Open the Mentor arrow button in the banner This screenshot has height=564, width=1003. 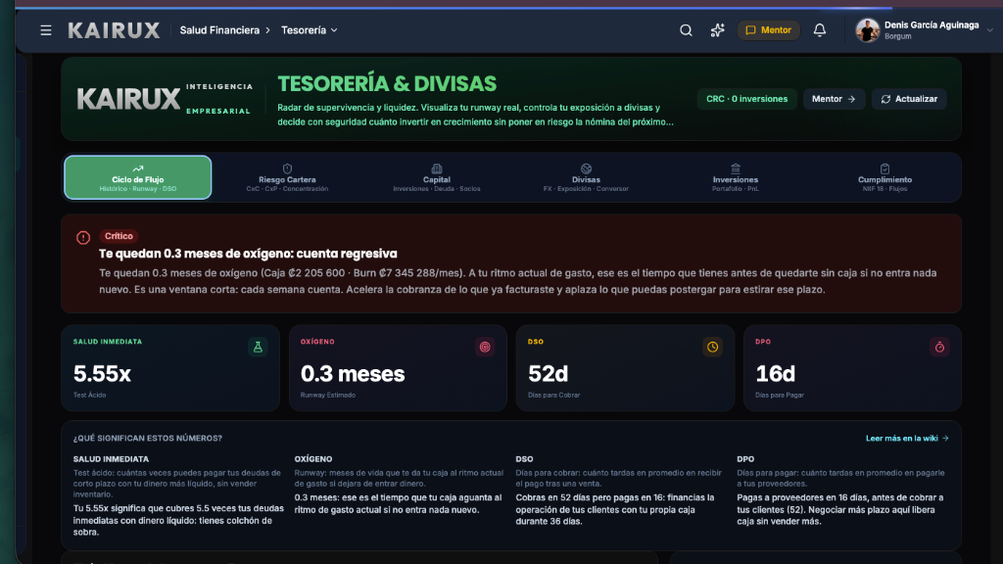pos(834,99)
